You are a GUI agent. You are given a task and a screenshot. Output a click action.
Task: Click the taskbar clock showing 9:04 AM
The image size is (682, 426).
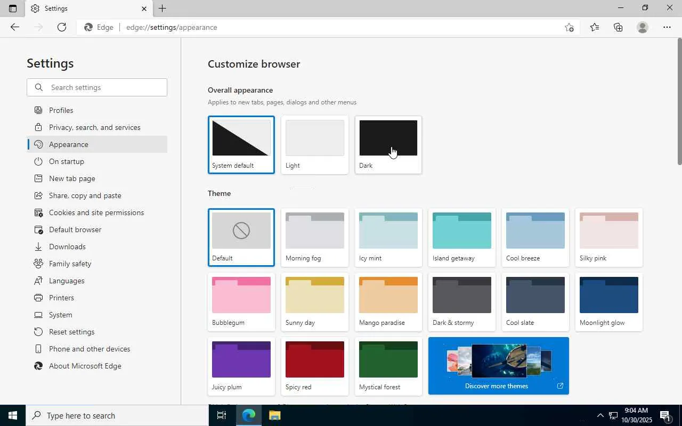pos(637,415)
